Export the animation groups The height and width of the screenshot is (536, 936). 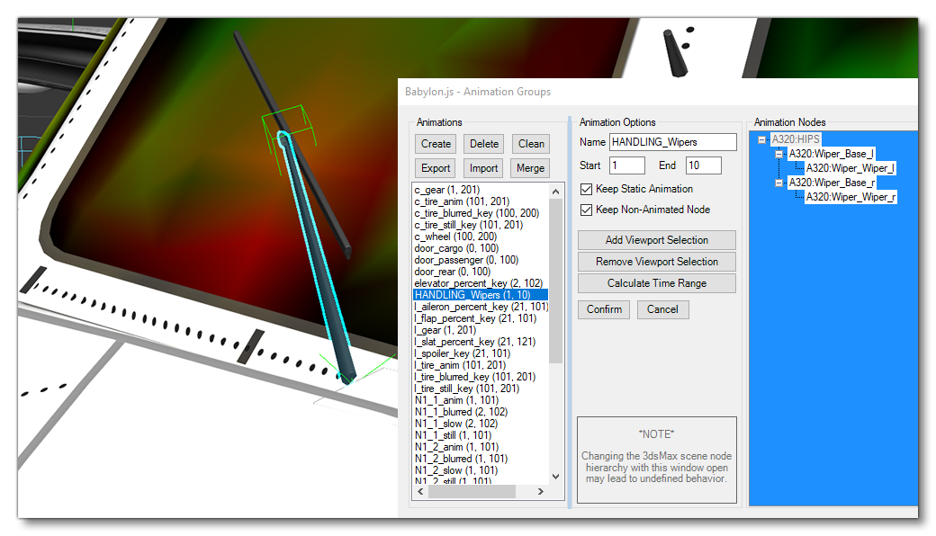pyautogui.click(x=435, y=167)
